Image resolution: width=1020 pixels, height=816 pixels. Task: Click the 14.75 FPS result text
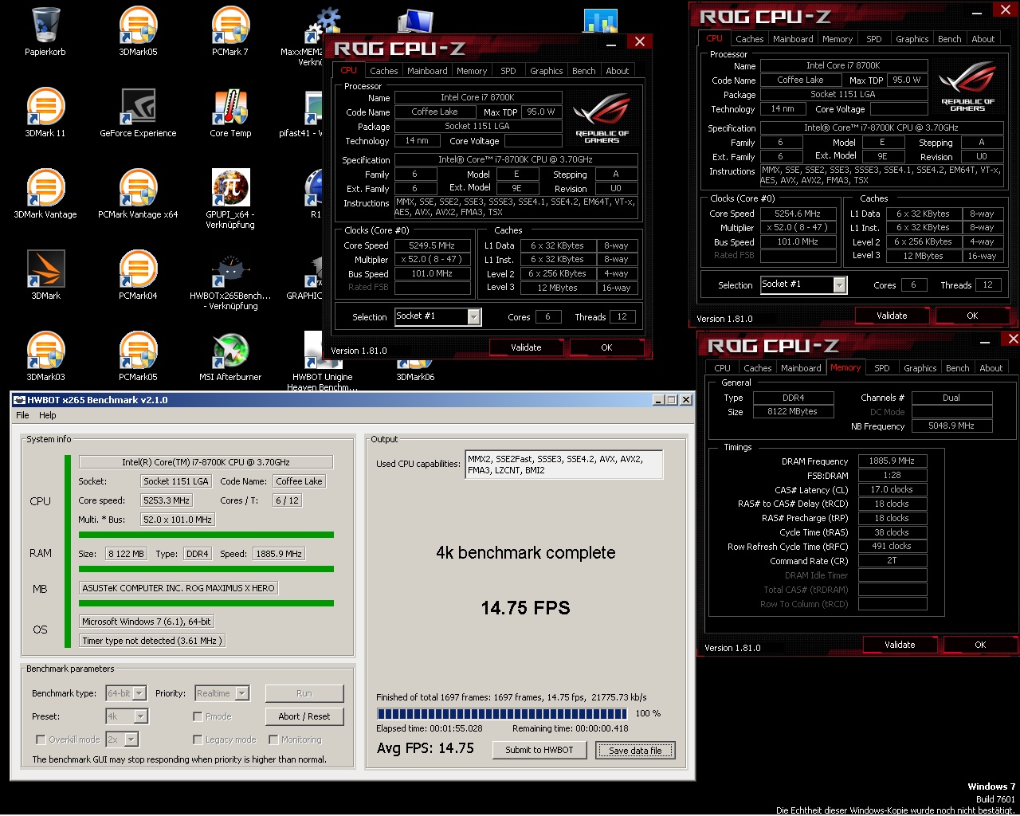[x=526, y=608]
